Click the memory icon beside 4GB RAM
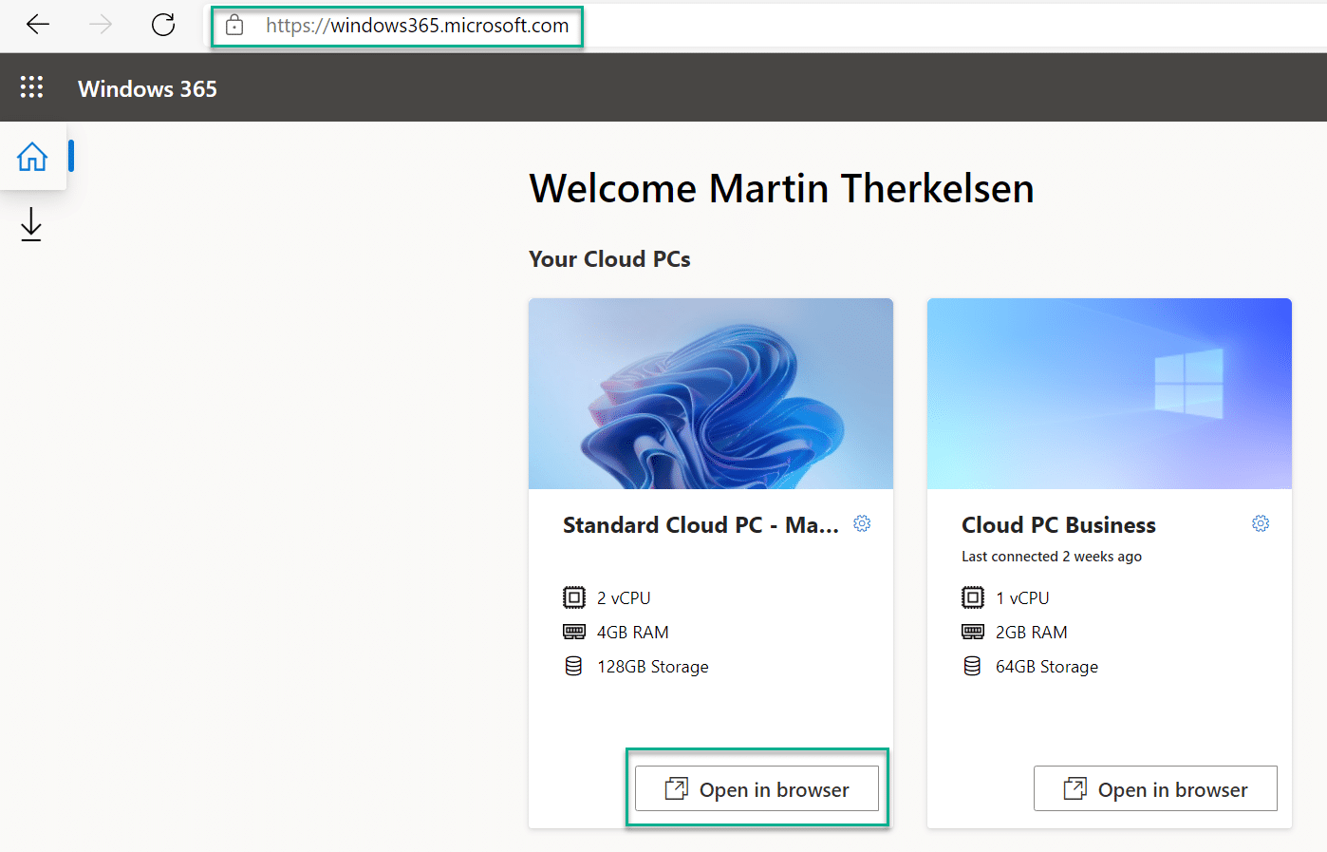 [574, 632]
